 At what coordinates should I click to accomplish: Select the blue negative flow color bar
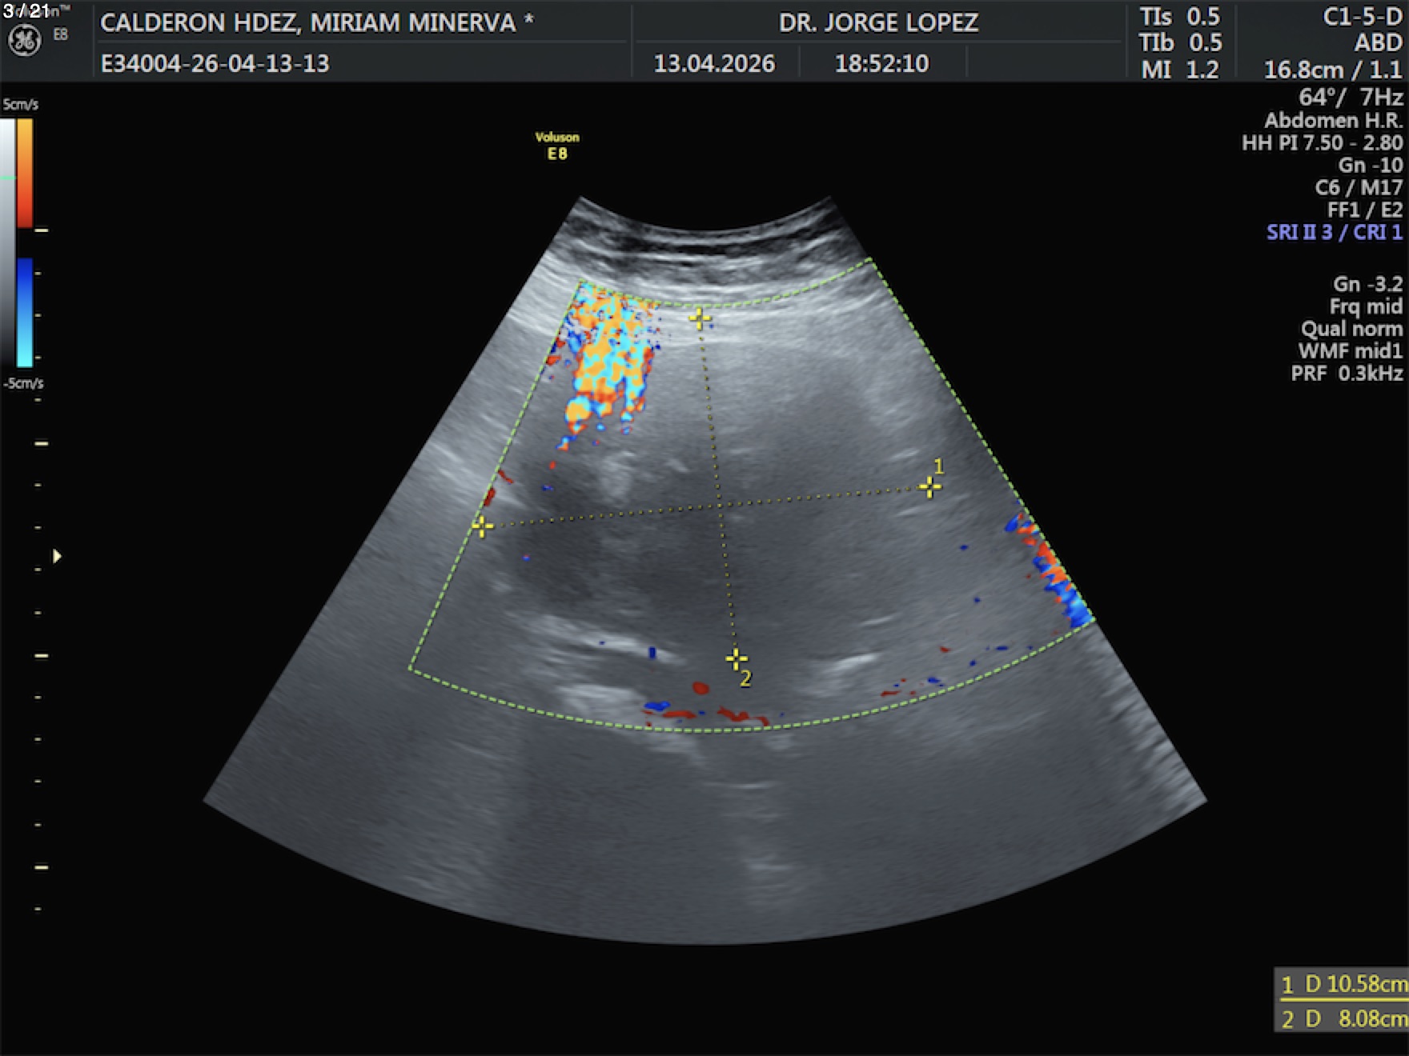pos(25,312)
